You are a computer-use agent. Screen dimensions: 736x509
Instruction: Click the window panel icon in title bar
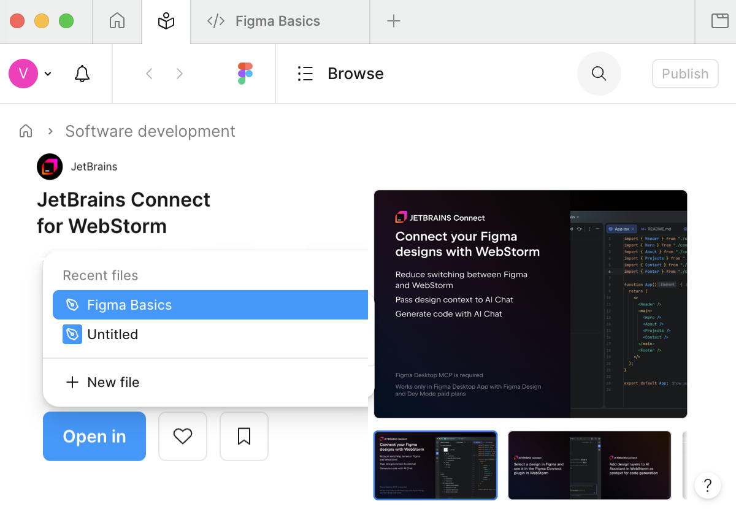pos(719,21)
